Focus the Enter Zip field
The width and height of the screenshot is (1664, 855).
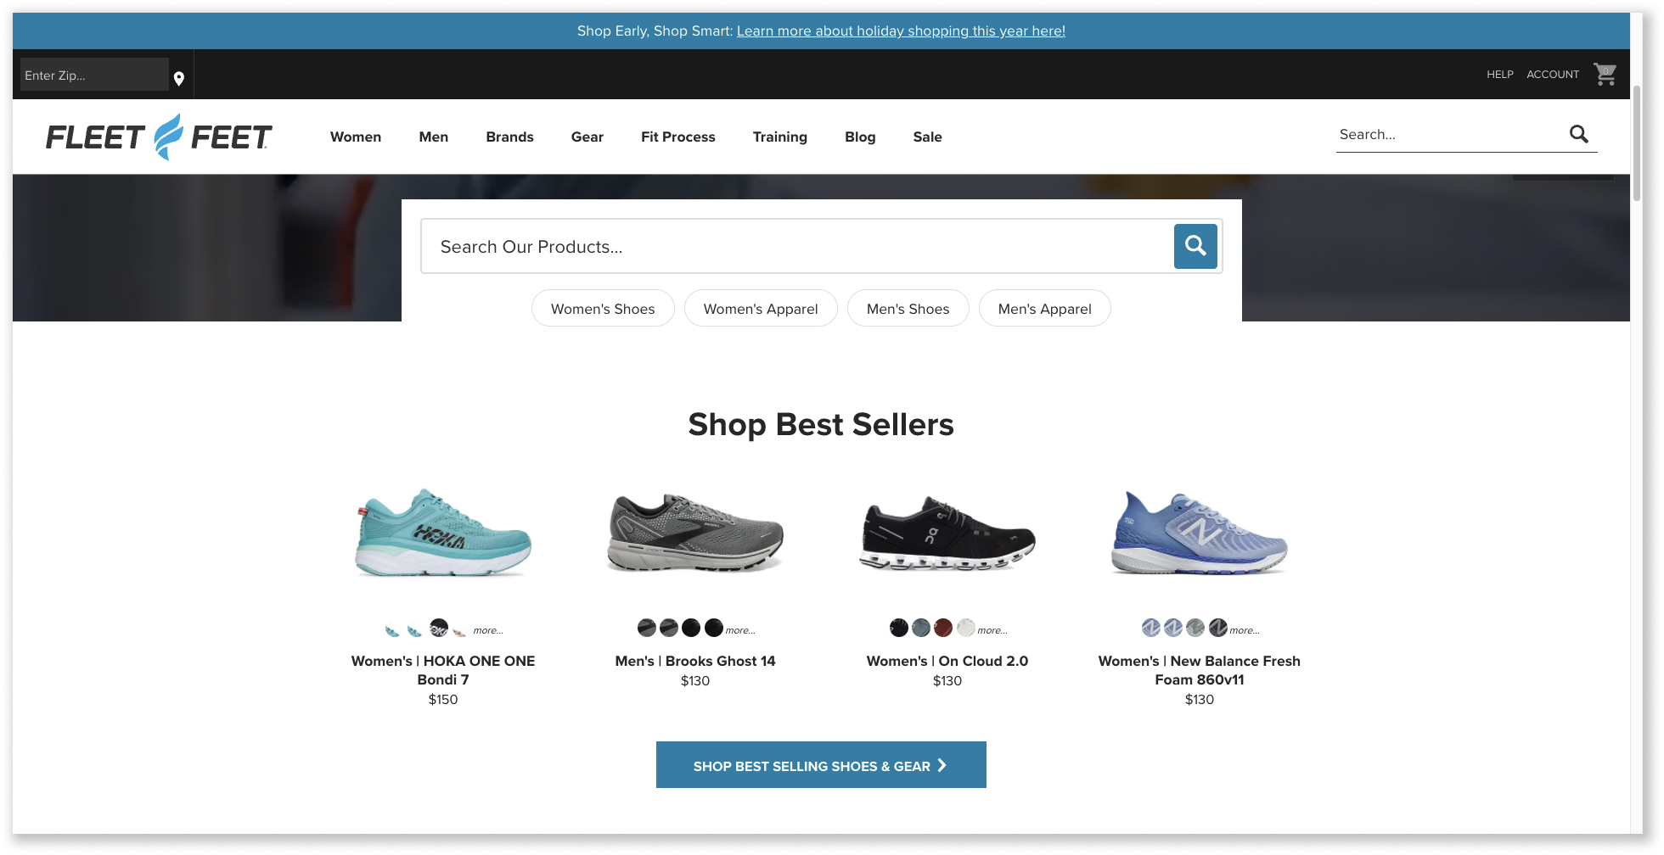pos(94,75)
